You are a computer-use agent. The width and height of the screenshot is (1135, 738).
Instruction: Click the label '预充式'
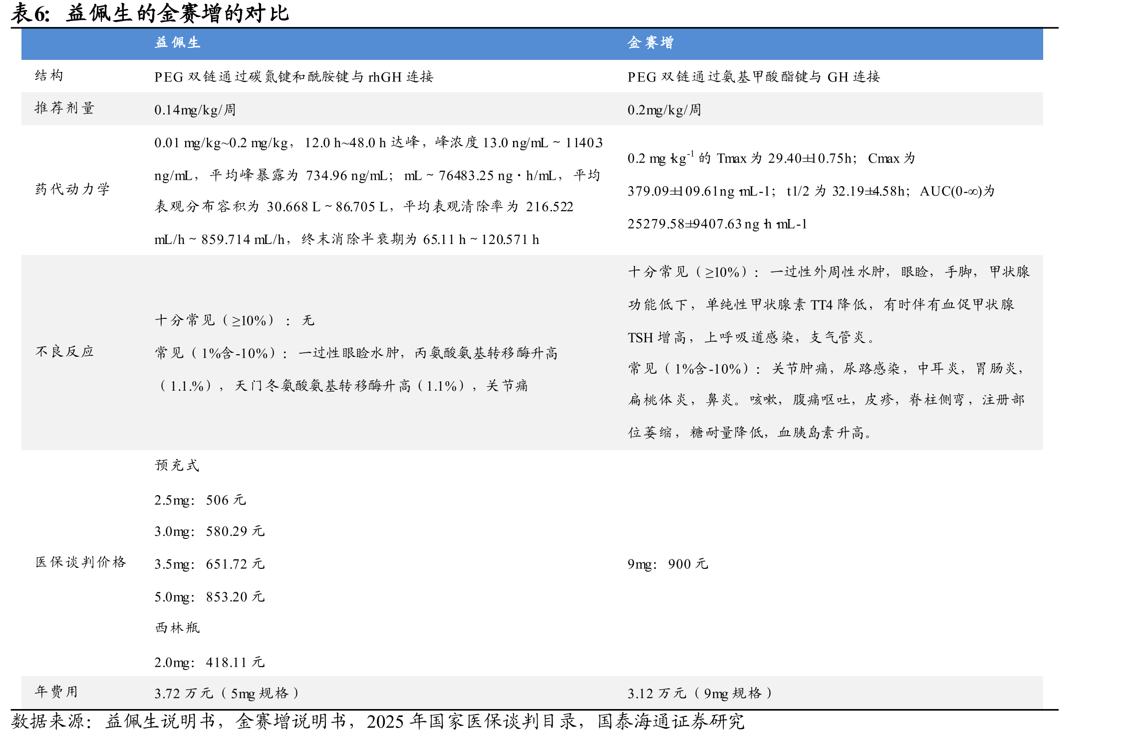coord(177,466)
